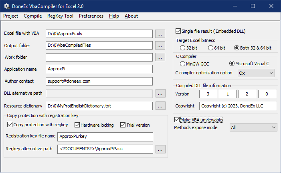Viewport: 281px width, 173px height.
Task: Choose the MinGW GCC compiler
Action: 182,64
